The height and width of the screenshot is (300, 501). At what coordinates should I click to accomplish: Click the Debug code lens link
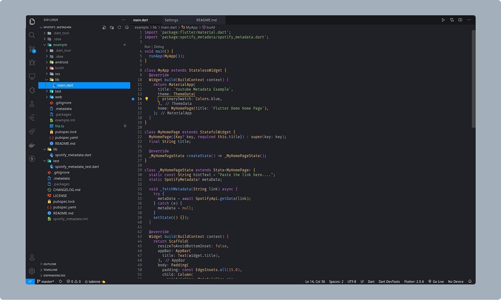click(x=159, y=46)
